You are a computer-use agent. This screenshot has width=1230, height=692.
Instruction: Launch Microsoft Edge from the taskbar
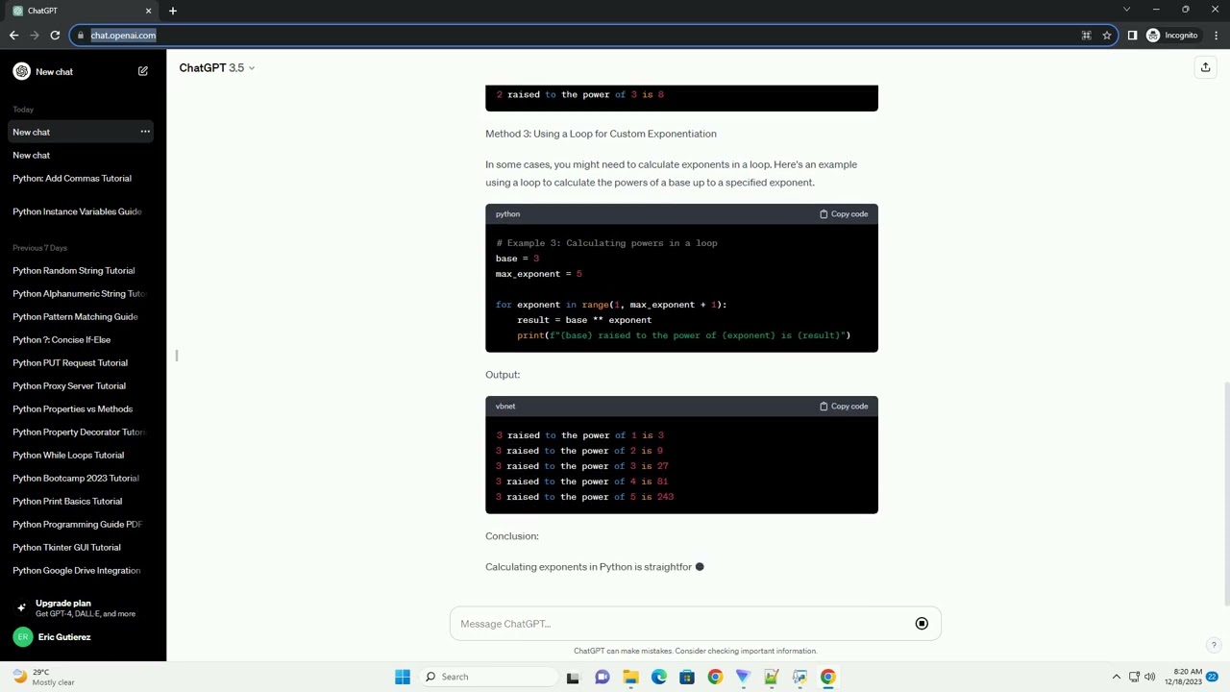658,677
